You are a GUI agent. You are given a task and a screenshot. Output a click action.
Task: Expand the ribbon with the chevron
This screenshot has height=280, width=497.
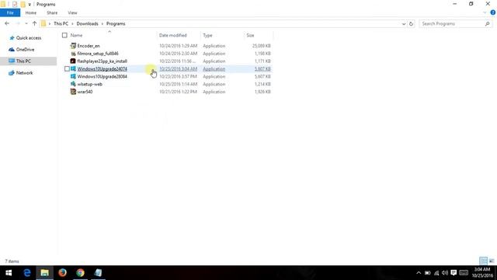pos(485,12)
